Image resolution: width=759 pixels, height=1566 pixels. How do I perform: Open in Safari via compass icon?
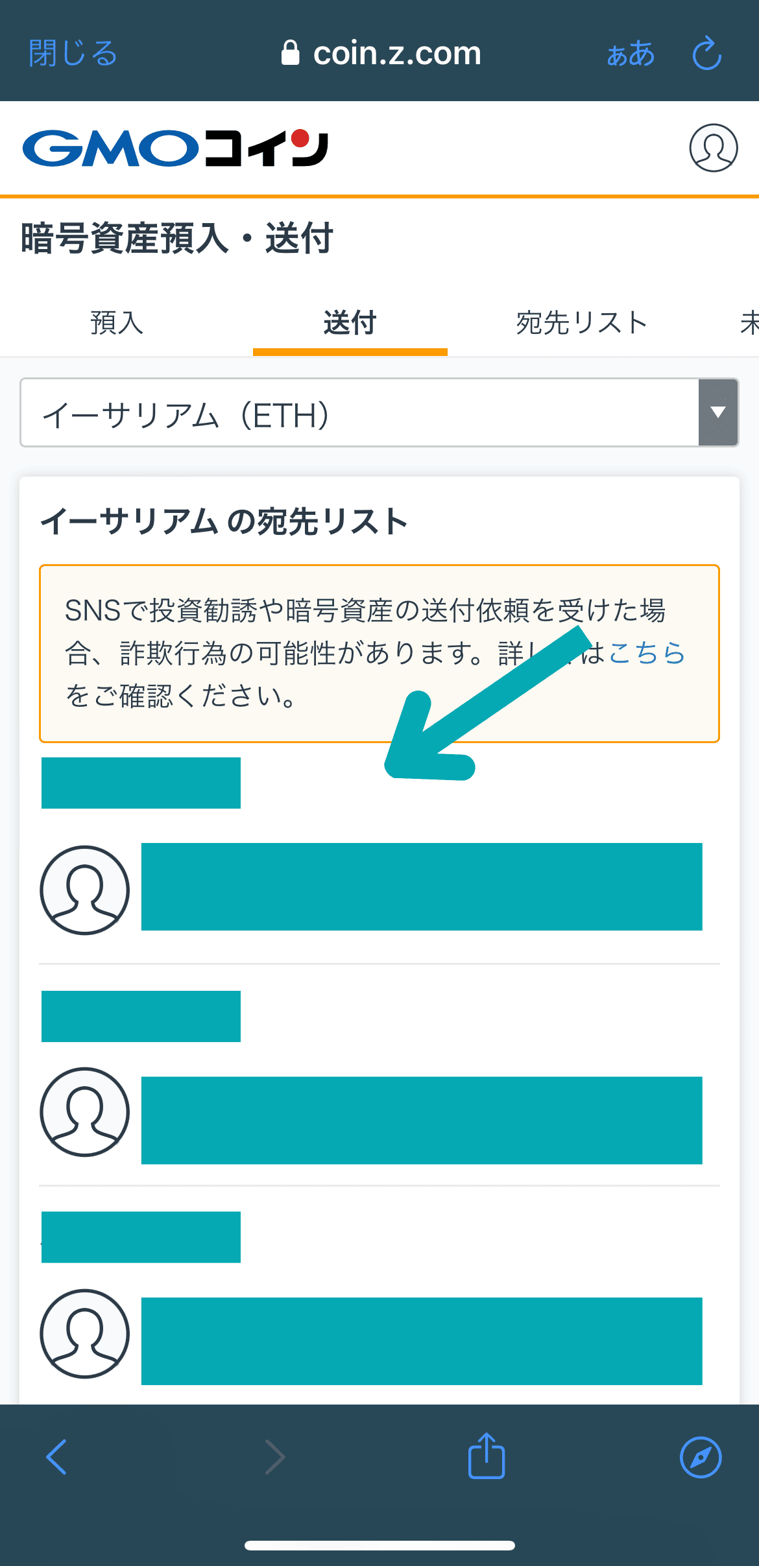(700, 1457)
